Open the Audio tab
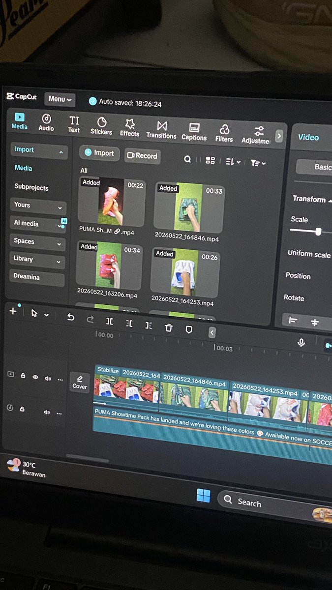332x590 pixels. [x=46, y=122]
